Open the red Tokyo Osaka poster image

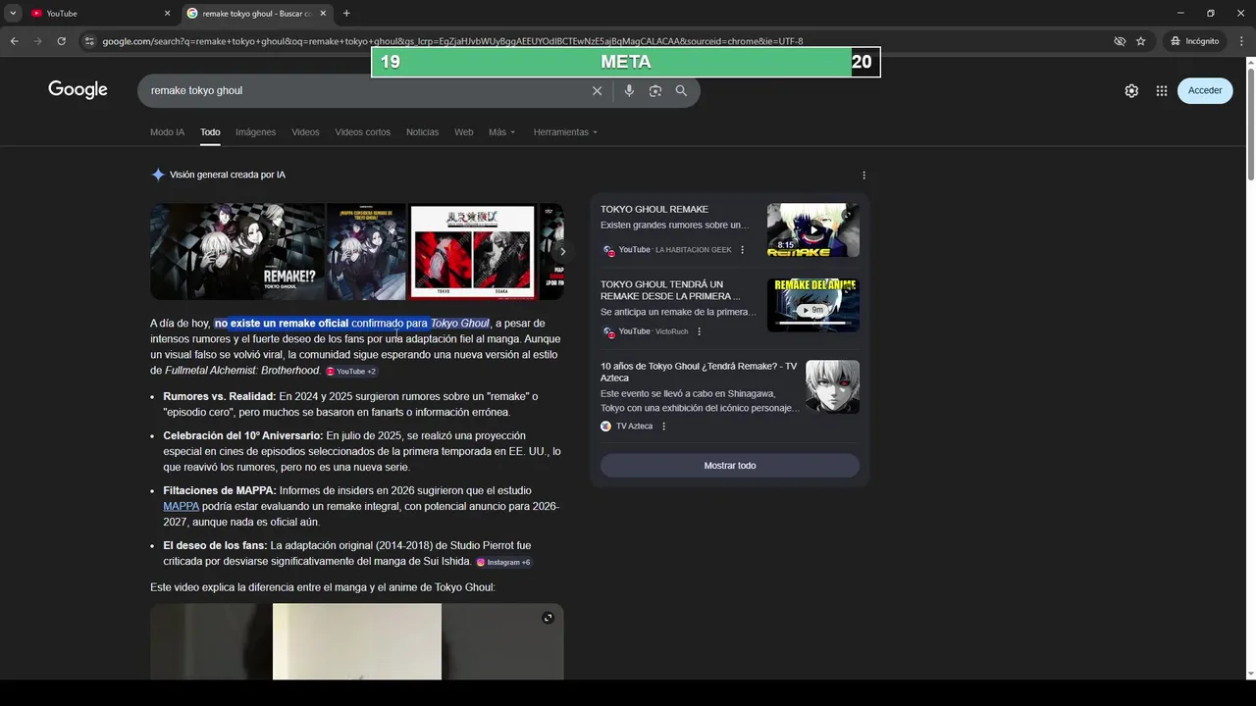pos(472,251)
